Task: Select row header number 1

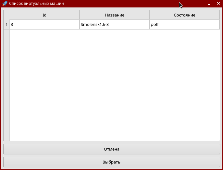Action: (7, 25)
